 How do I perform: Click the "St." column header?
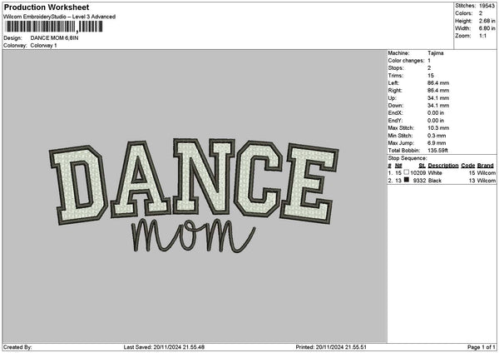pyautogui.click(x=422, y=166)
